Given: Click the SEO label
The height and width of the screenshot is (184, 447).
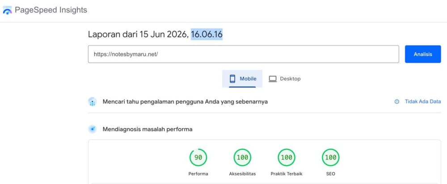Looking at the screenshot, I should [x=331, y=173].
